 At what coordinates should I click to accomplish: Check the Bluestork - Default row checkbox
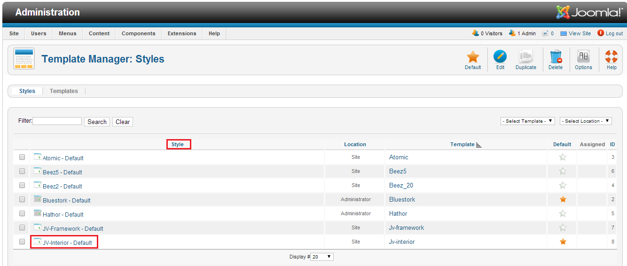[22, 200]
